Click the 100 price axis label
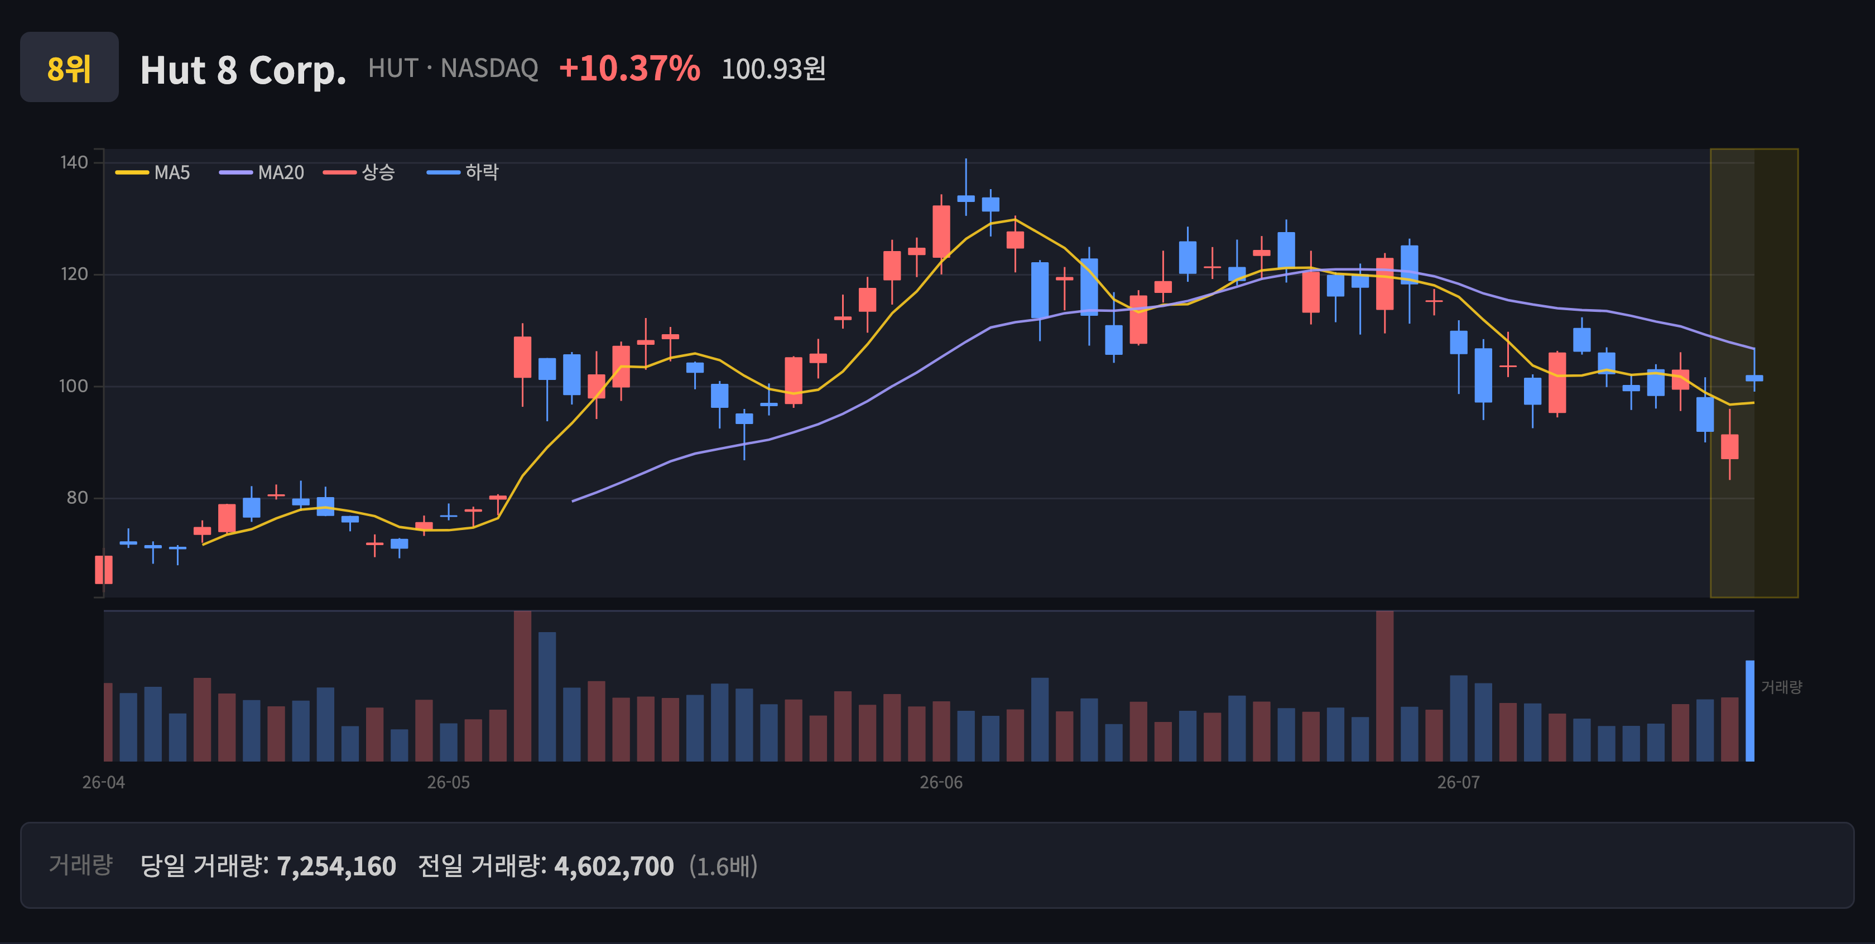The image size is (1875, 944). pos(74,386)
